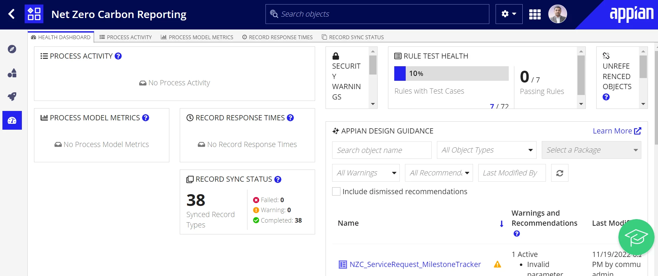Open the Appian training graduation cap button
658x276 pixels.
(x=636, y=237)
